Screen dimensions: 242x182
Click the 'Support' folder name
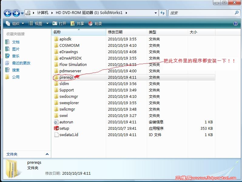pyautogui.click(x=66, y=90)
